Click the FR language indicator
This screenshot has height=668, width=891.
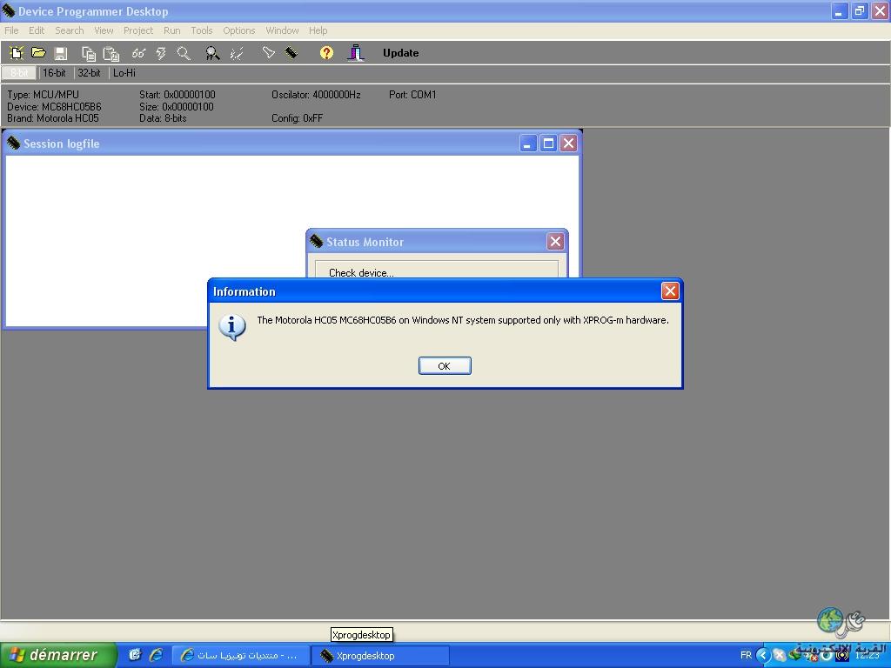pyautogui.click(x=746, y=655)
